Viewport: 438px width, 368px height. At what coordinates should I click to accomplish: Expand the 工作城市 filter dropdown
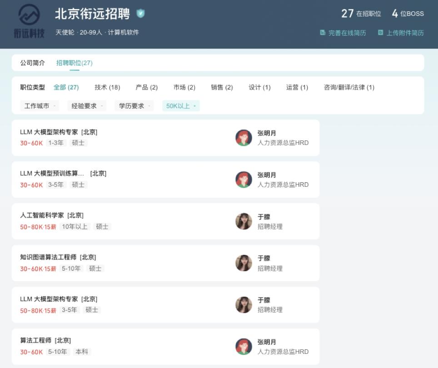(x=40, y=106)
